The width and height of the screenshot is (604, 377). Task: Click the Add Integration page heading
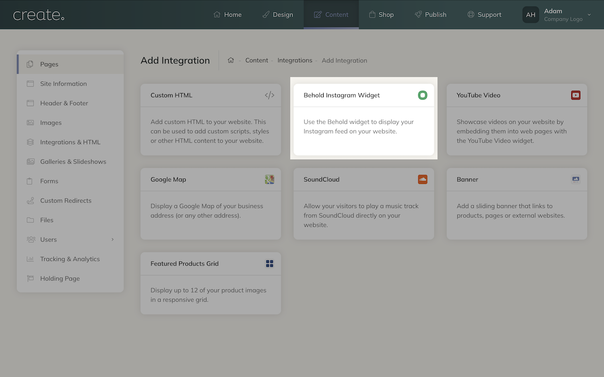175,60
